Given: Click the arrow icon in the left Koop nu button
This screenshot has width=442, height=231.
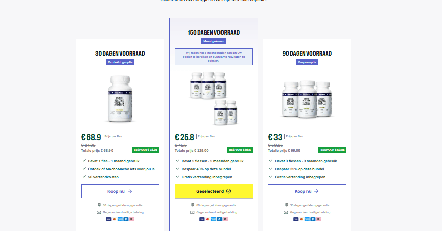Looking at the screenshot, I should click(130, 191).
